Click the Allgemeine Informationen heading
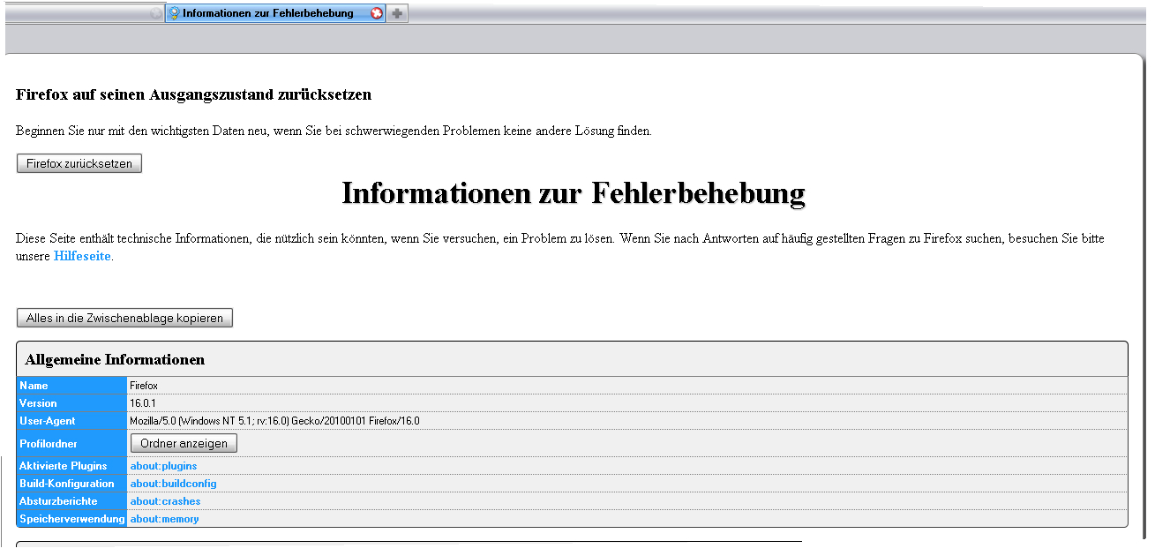The width and height of the screenshot is (1155, 556). click(115, 359)
